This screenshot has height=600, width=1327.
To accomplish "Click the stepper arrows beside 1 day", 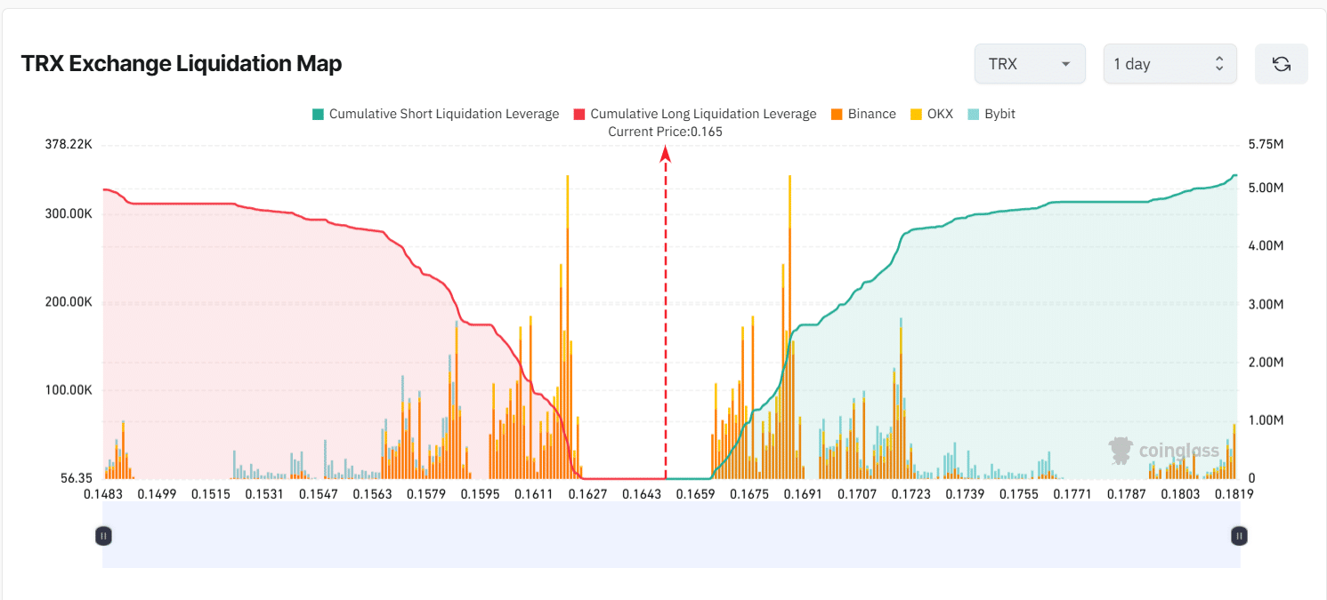I will (1219, 63).
